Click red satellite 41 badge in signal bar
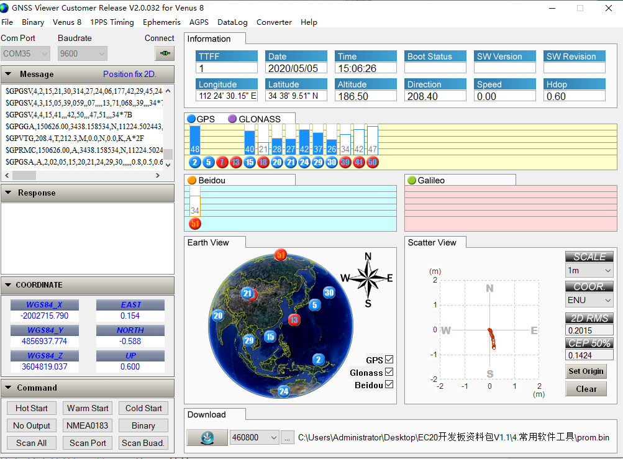Screen dimensions: 623x459 (x=359, y=162)
